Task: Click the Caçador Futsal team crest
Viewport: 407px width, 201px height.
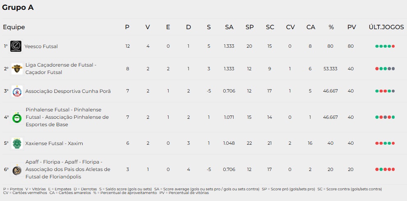Action: 17,69
